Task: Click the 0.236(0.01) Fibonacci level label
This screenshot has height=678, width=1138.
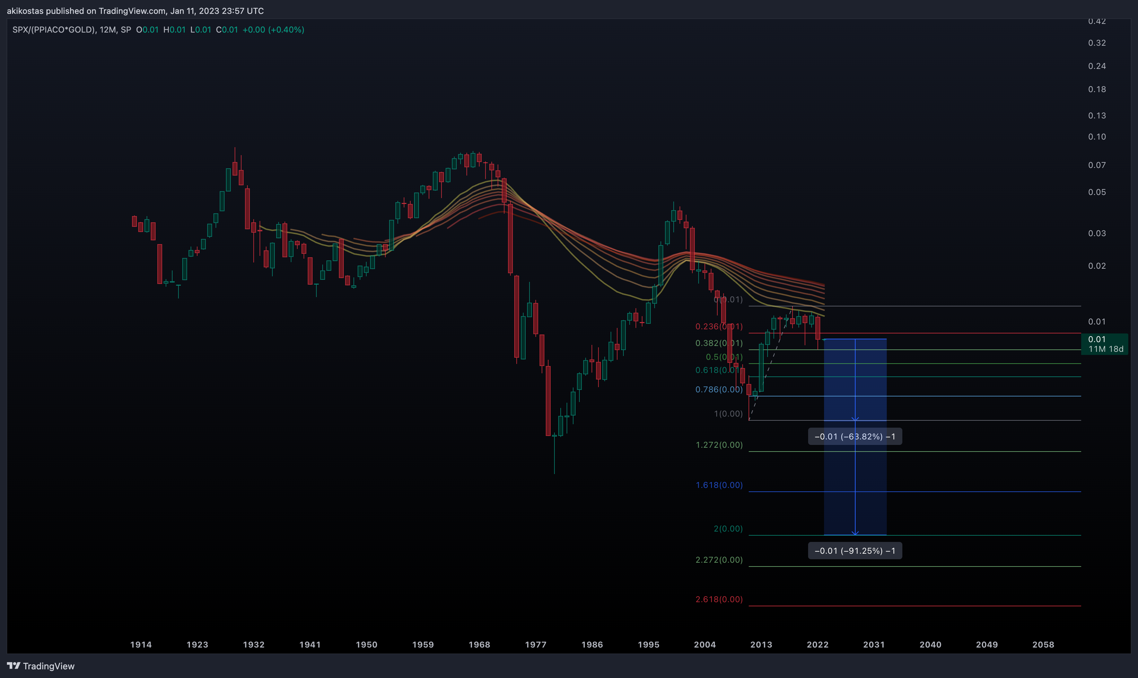Action: (x=719, y=326)
